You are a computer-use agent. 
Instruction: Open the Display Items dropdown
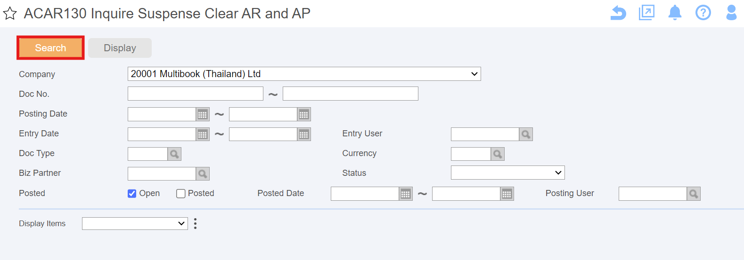(x=135, y=223)
